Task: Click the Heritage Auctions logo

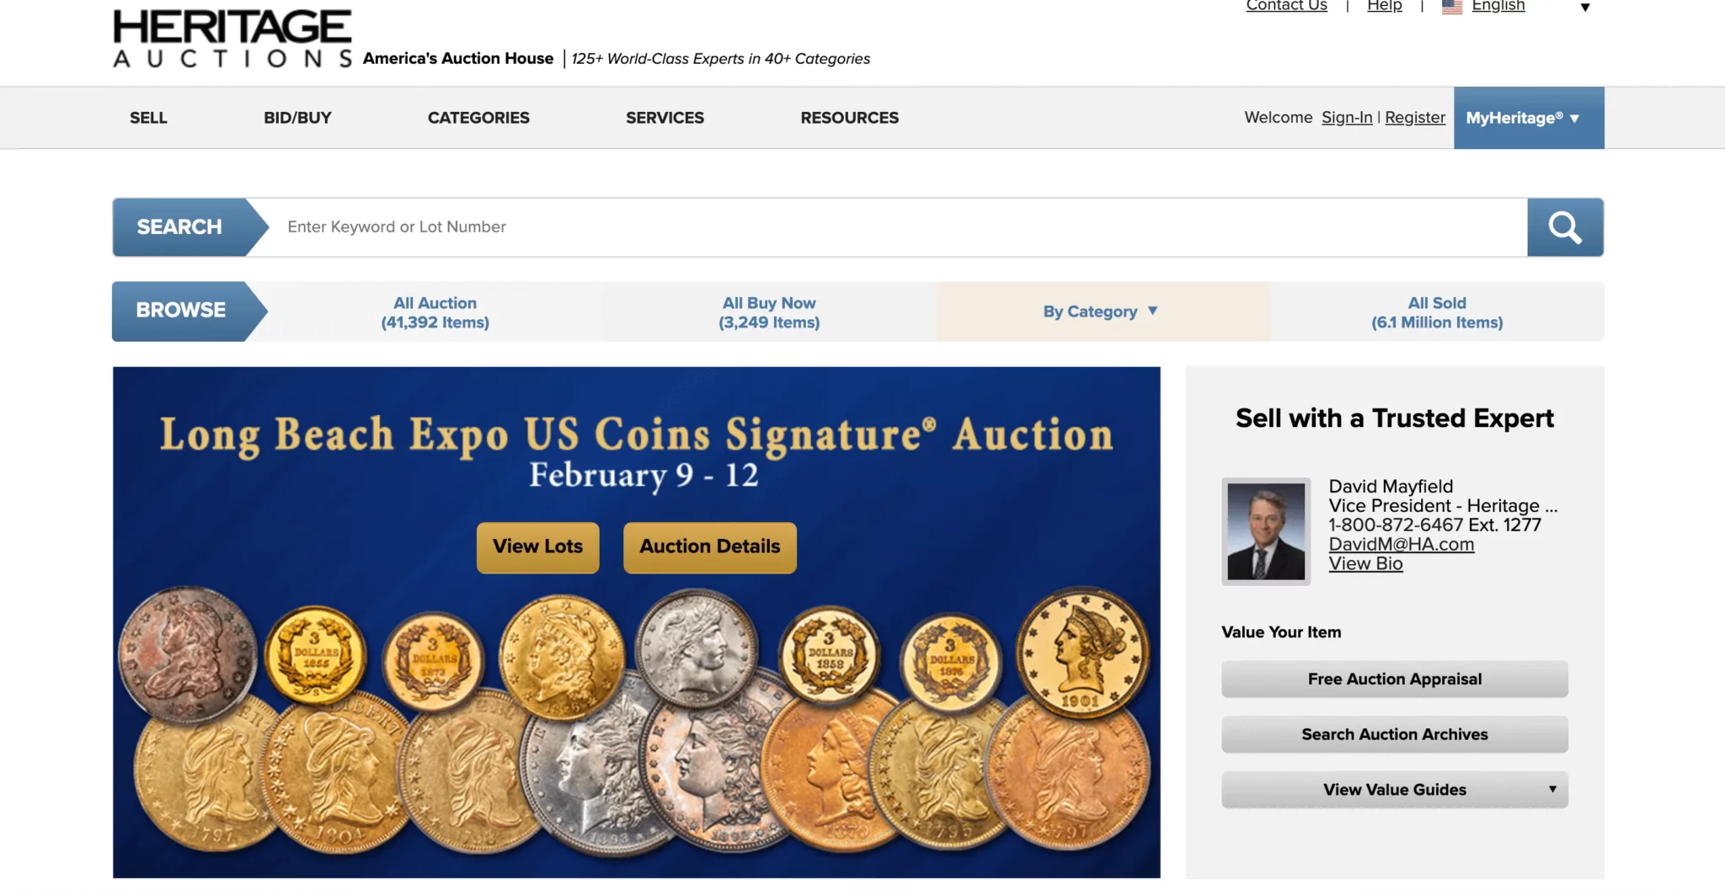Action: tap(232, 38)
